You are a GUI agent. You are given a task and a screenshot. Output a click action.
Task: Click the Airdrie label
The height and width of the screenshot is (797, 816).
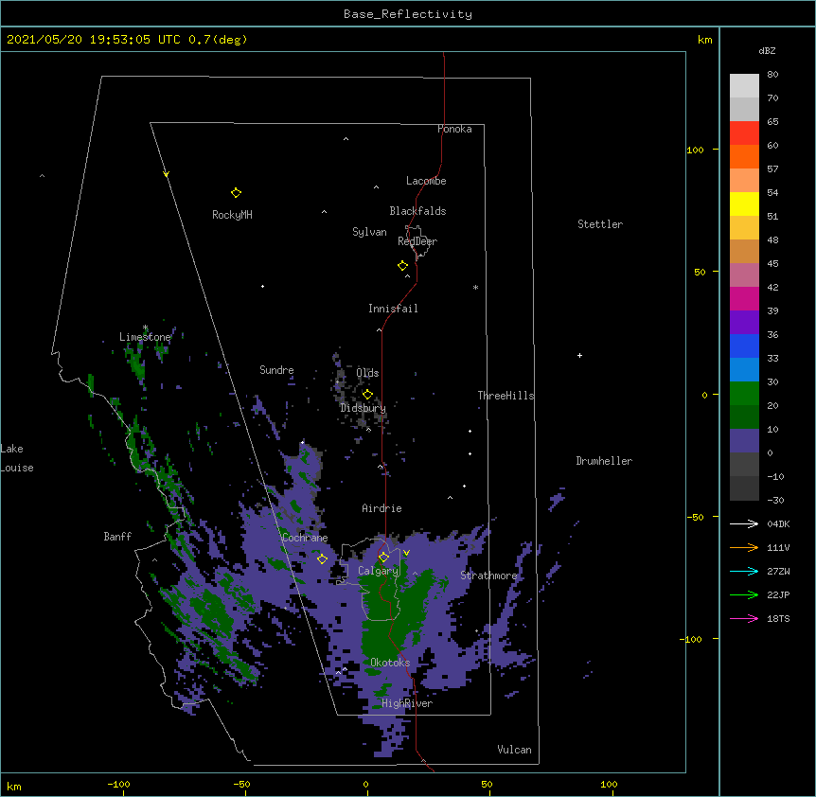click(x=382, y=508)
